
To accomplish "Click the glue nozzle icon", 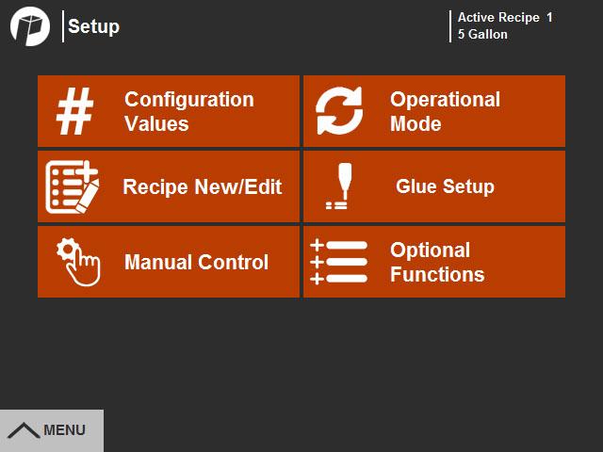I will 339,186.
